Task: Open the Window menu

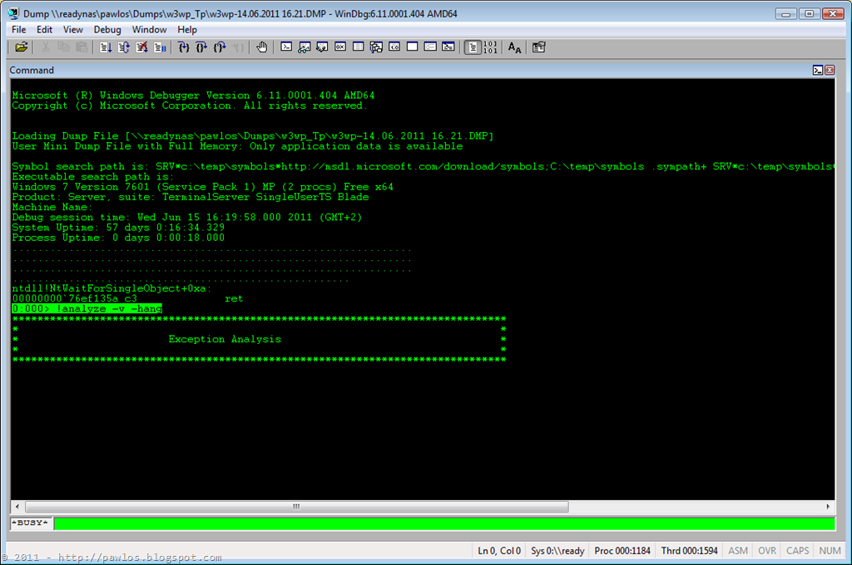Action: 149,29
